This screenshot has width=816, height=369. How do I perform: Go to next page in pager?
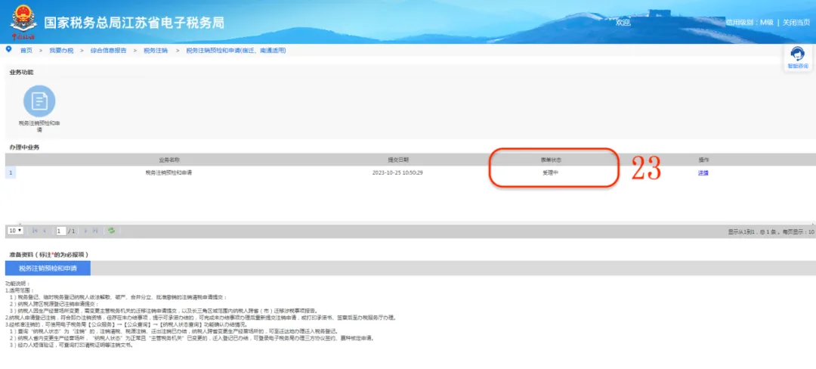tap(86, 231)
